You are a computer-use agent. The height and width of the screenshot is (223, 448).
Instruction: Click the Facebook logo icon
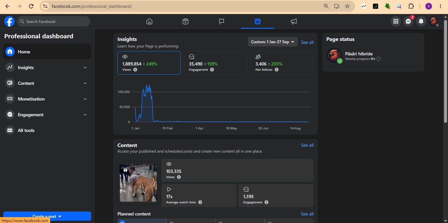(10, 22)
